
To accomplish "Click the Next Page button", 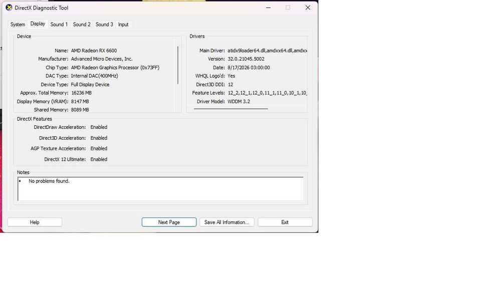I will pyautogui.click(x=169, y=222).
